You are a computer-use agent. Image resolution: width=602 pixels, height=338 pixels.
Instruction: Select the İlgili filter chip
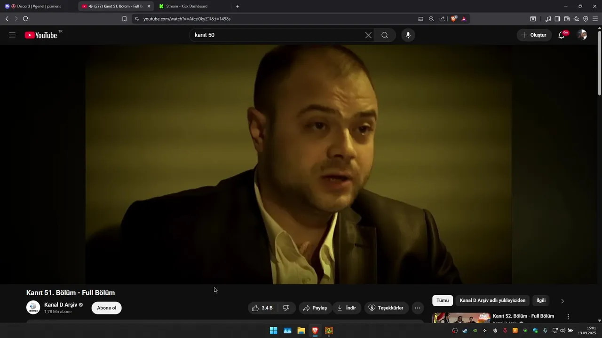pyautogui.click(x=541, y=300)
